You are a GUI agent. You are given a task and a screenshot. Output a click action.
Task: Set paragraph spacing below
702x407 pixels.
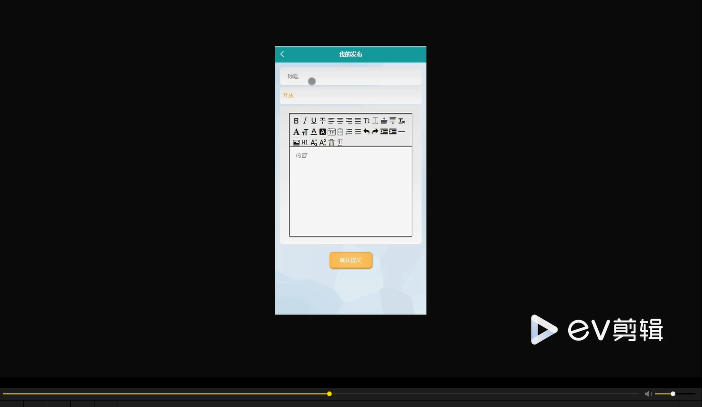pos(393,121)
